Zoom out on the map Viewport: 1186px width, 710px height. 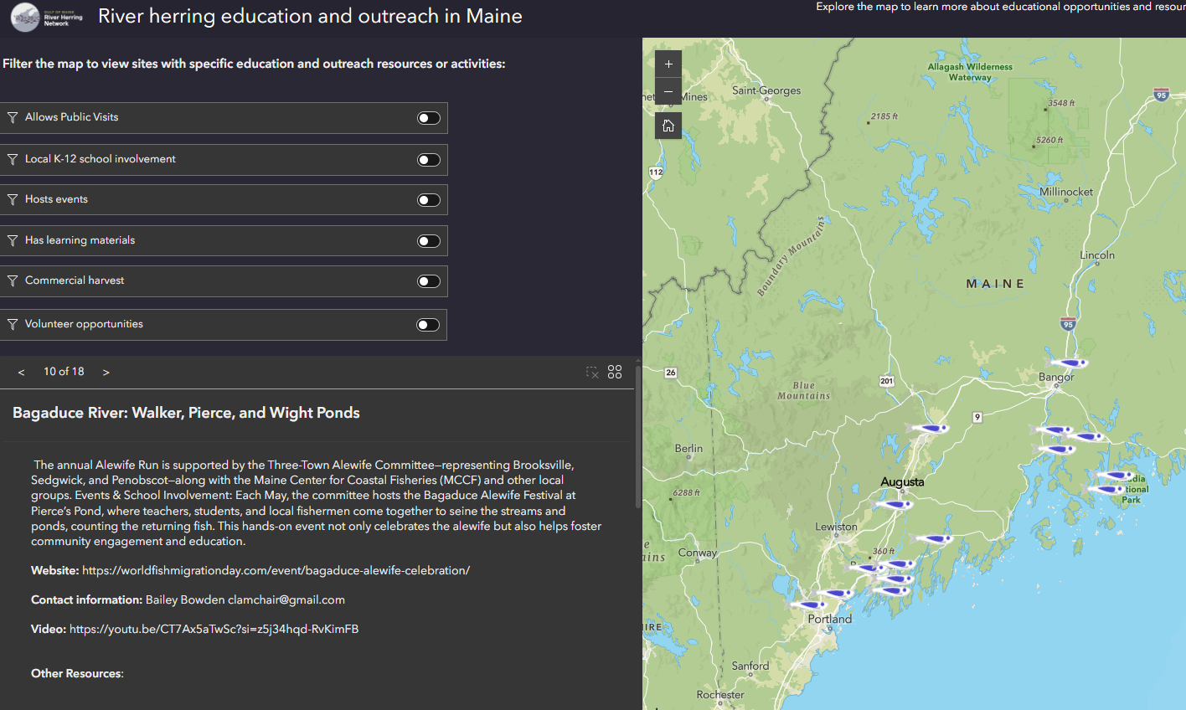coord(668,91)
